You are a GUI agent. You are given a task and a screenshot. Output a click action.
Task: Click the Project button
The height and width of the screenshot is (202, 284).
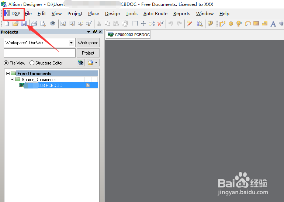click(x=88, y=53)
